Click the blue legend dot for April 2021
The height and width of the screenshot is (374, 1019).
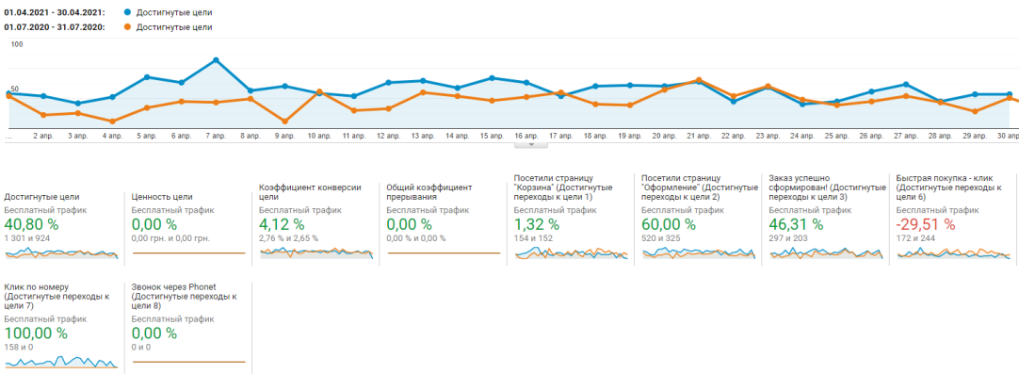coord(127,12)
